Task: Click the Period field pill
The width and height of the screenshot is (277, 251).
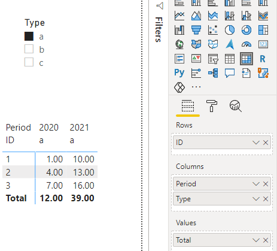Action: (222, 184)
